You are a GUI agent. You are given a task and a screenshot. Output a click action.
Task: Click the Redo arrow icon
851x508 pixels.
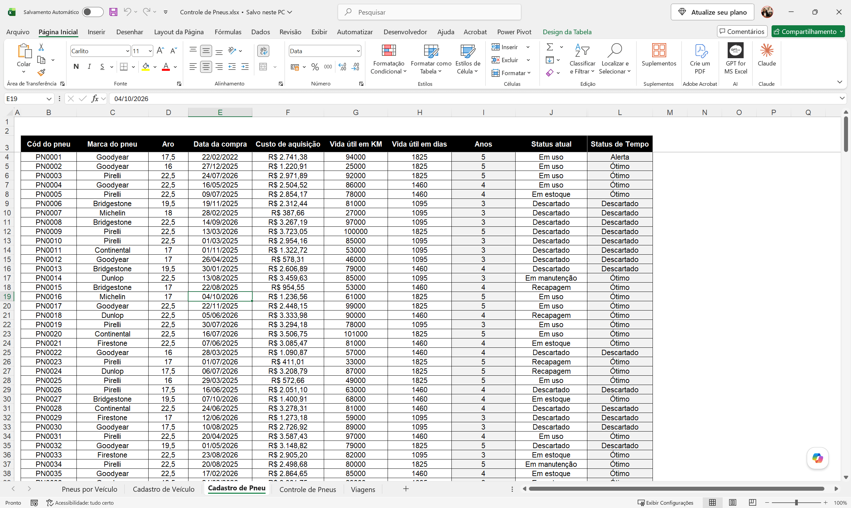point(147,12)
